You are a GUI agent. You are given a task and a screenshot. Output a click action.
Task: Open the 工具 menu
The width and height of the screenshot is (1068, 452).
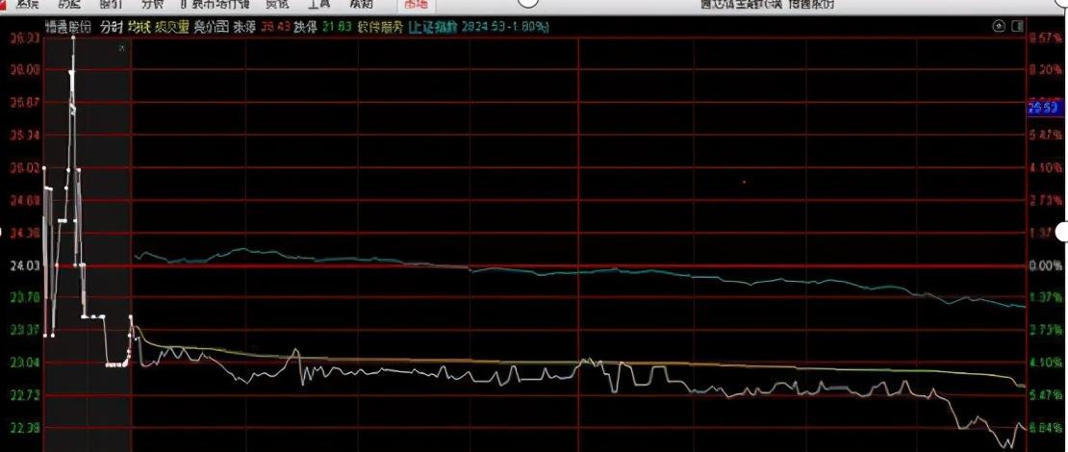point(318,4)
